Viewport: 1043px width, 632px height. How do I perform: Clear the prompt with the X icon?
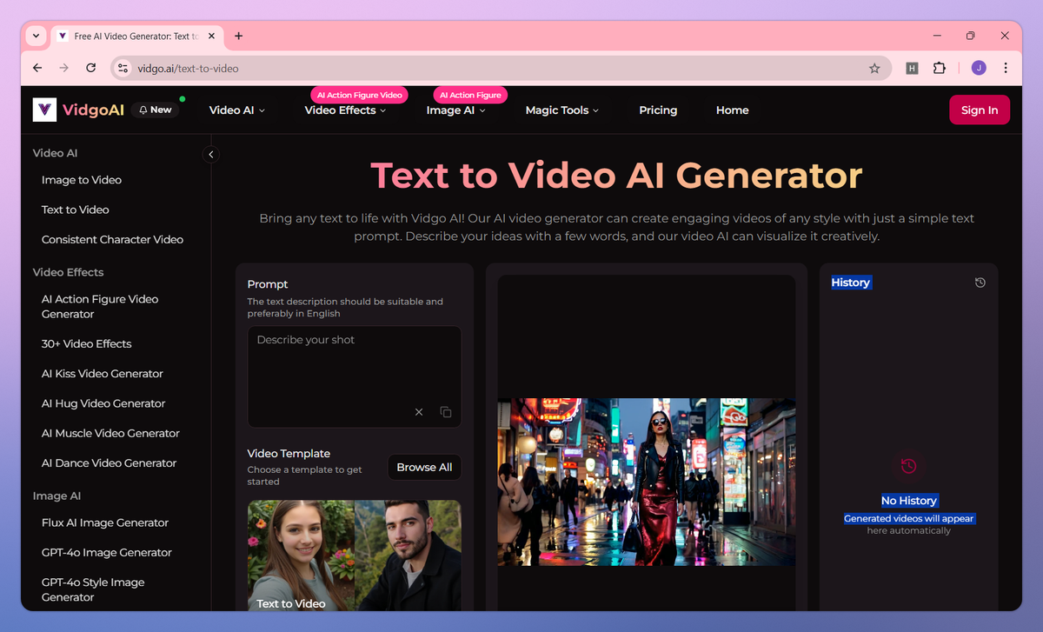[419, 412]
